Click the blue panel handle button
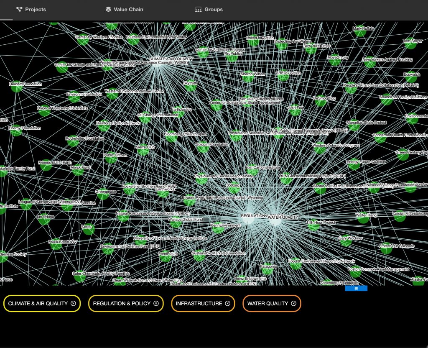The height and width of the screenshot is (348, 428). [x=356, y=288]
